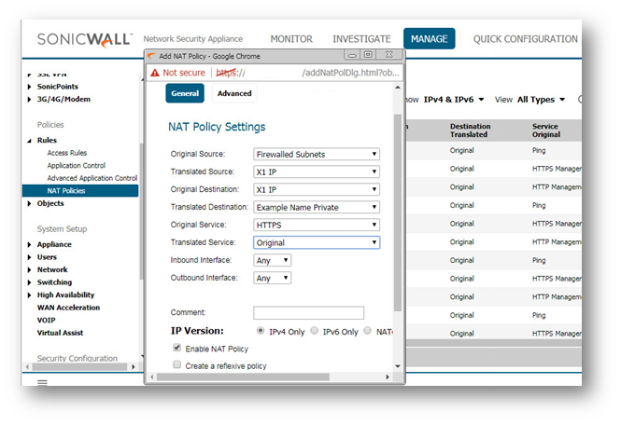
Task: Open the Translated Source dropdown
Action: coord(317,172)
